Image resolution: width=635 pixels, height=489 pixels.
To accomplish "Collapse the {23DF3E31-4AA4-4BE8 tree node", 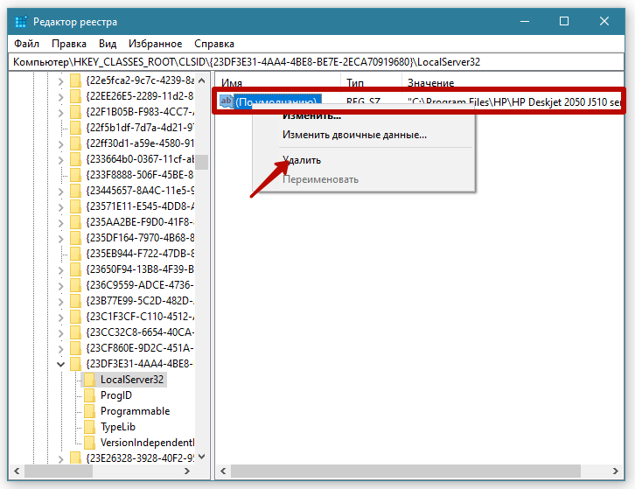I will coord(60,364).
